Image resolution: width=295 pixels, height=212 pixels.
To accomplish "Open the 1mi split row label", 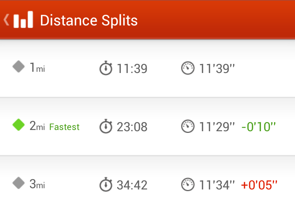I will [37, 67].
